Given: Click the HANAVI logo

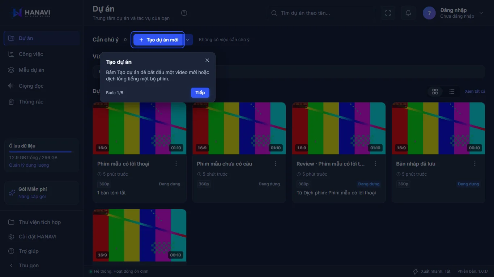Looking at the screenshot, I should 30,13.
